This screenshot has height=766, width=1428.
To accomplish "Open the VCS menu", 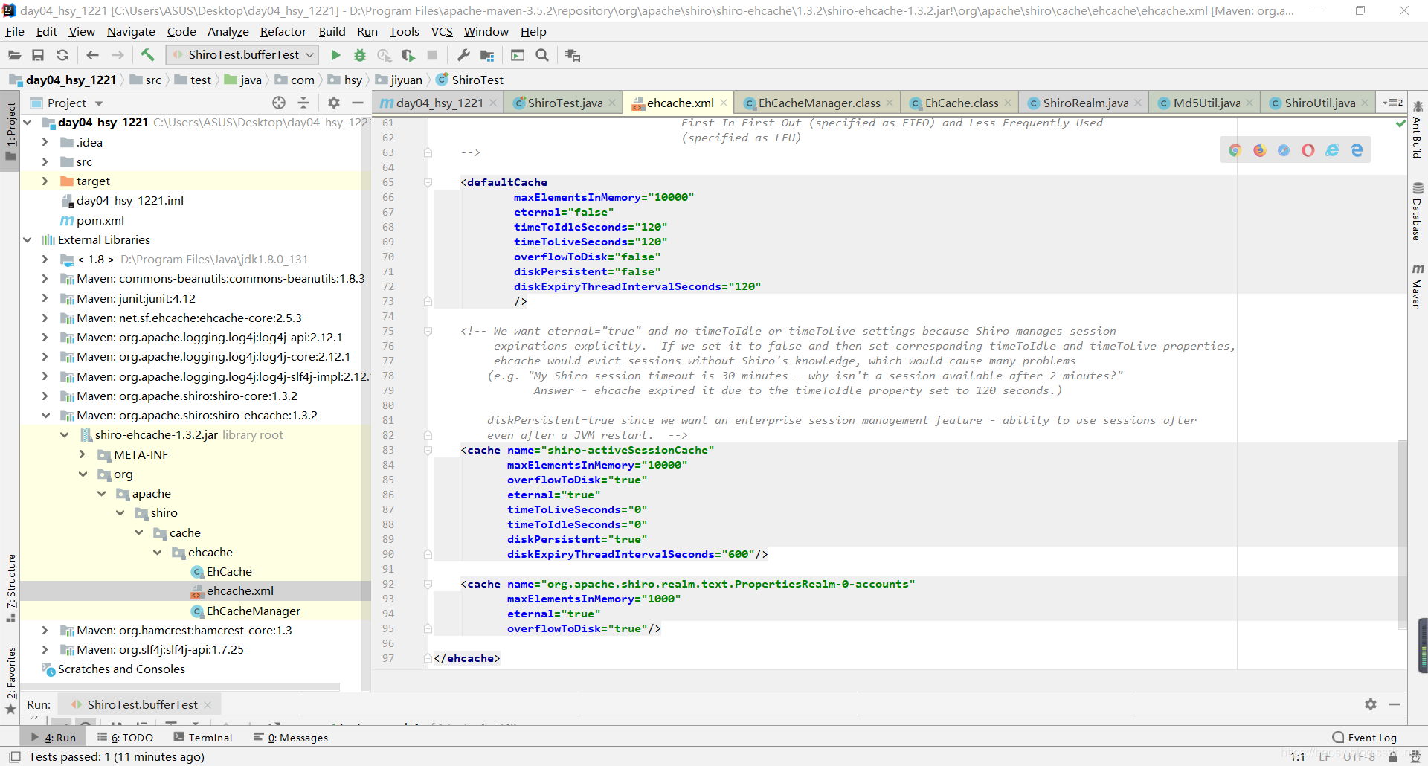I will pyautogui.click(x=442, y=31).
